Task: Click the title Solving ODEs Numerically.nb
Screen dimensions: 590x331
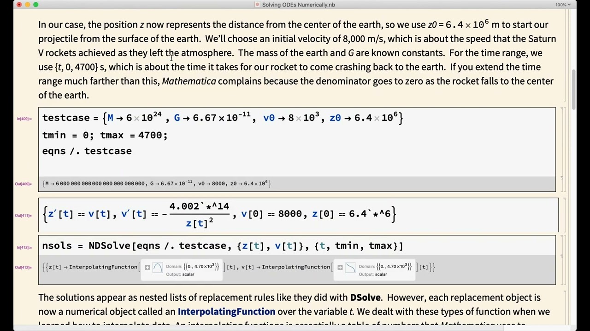Action: 299,5
